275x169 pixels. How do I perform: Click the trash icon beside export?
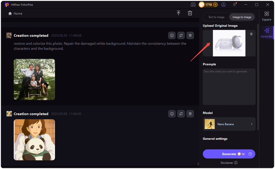[x=190, y=13]
